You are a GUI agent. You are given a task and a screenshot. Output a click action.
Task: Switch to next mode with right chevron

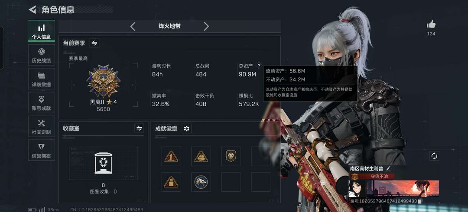point(206,26)
